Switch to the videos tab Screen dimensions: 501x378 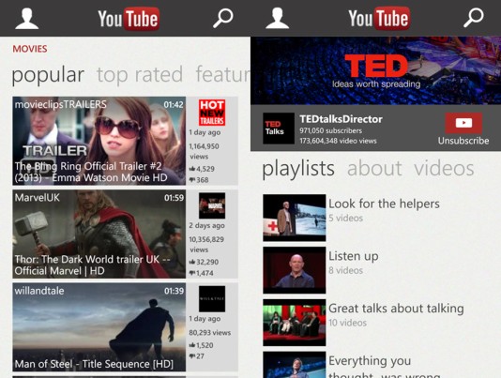[444, 168]
